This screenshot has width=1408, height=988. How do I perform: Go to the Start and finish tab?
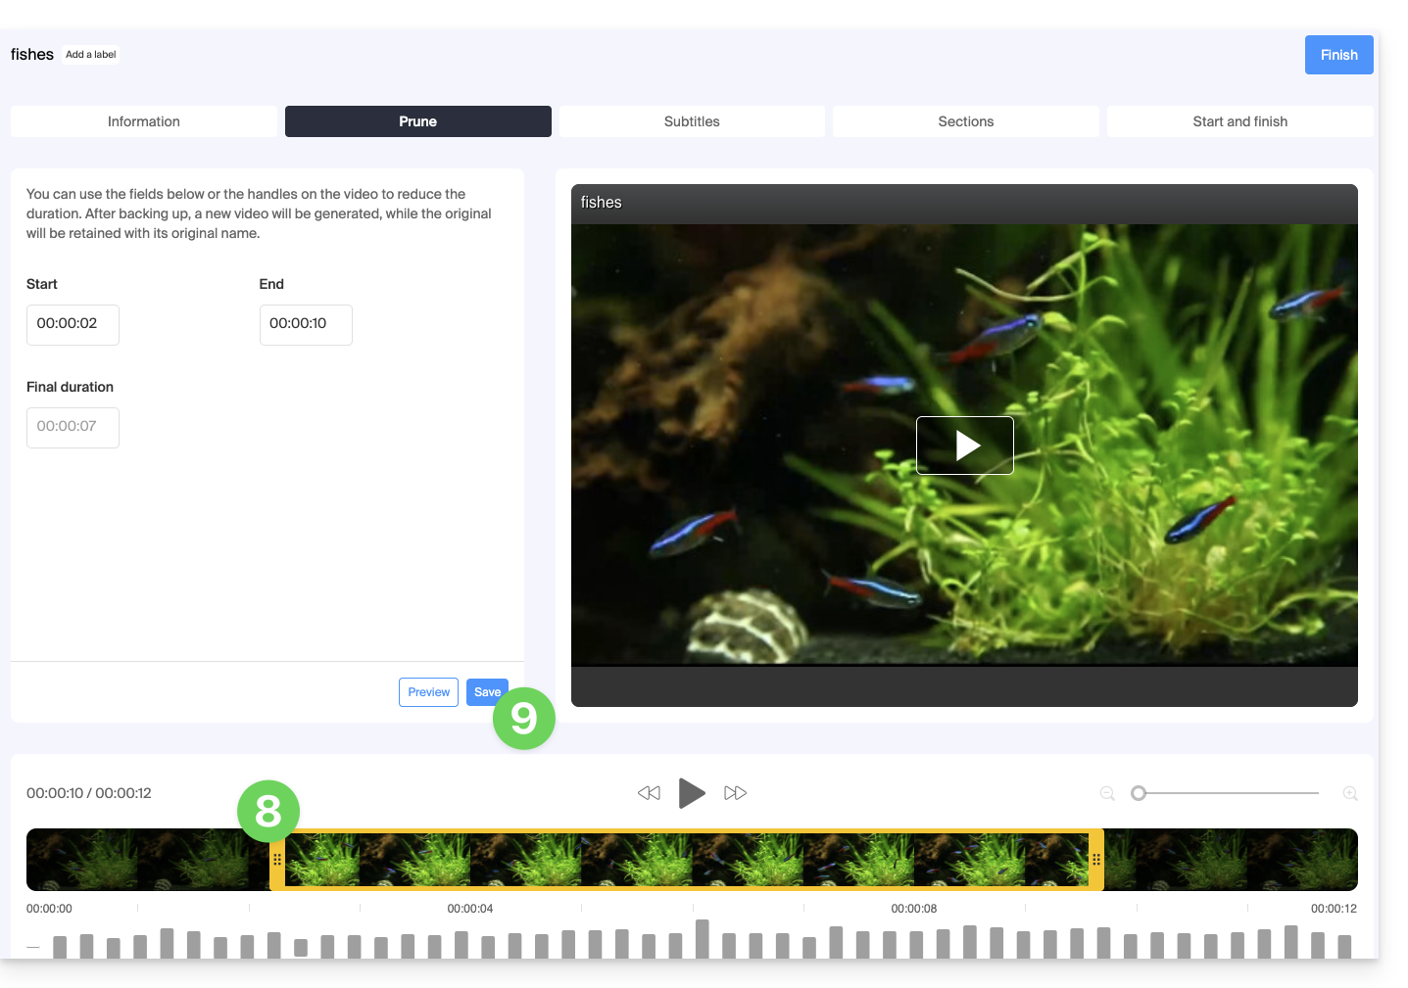(1239, 121)
